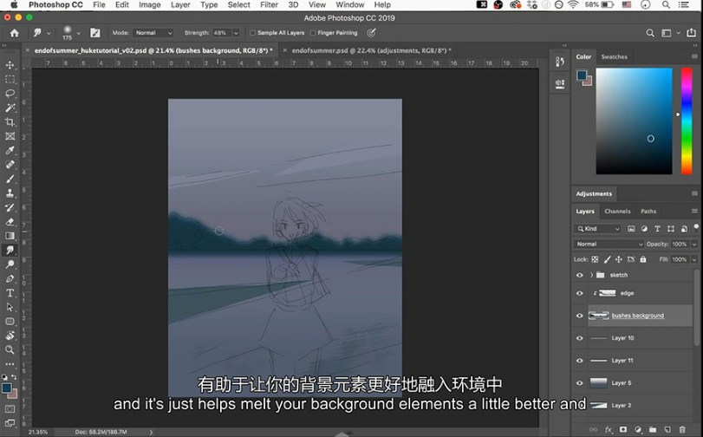
Task: Open the Layer menu
Action: 180,5
